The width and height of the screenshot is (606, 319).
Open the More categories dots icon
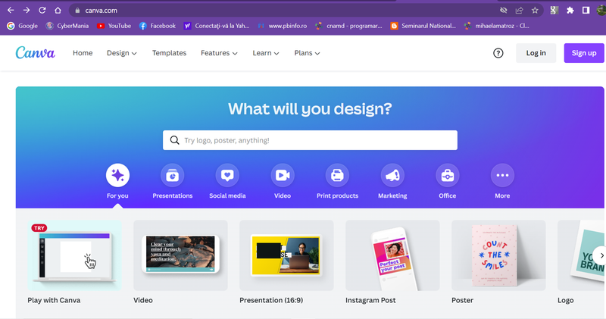[x=502, y=175]
